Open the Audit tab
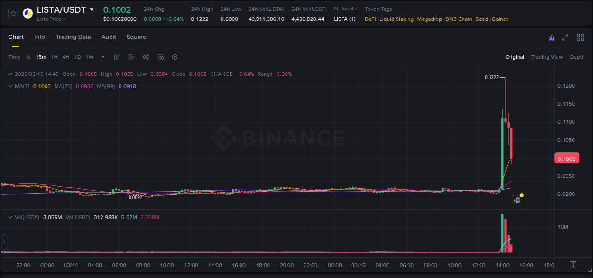Screen dimensions: 593x278 click(x=109, y=37)
